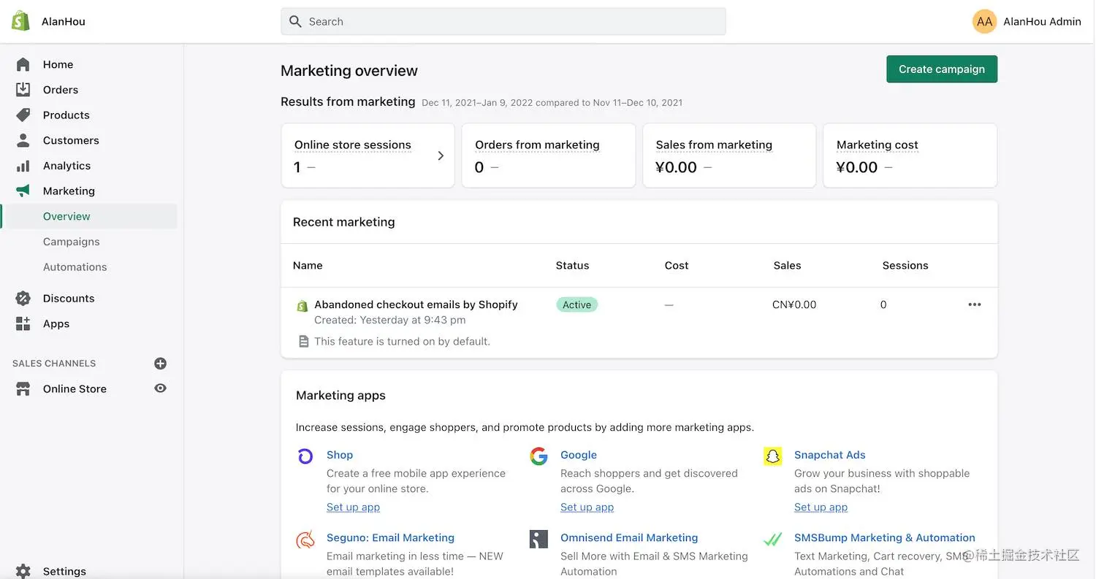
Task: Click inside the Search field
Action: pos(503,21)
